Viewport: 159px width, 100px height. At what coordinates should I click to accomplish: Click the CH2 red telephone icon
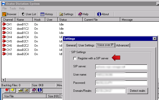click(4, 28)
